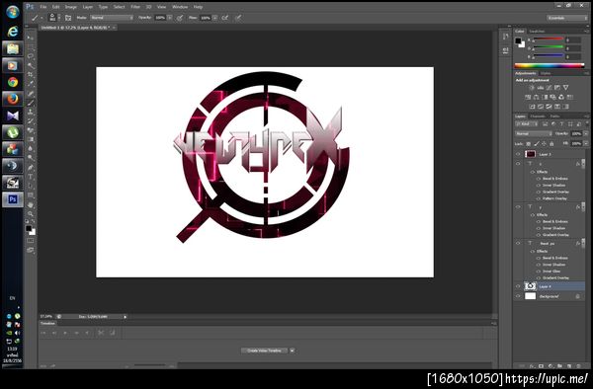Select the Horizontal Type tool
The width and height of the screenshot is (593, 389).
tap(31, 177)
